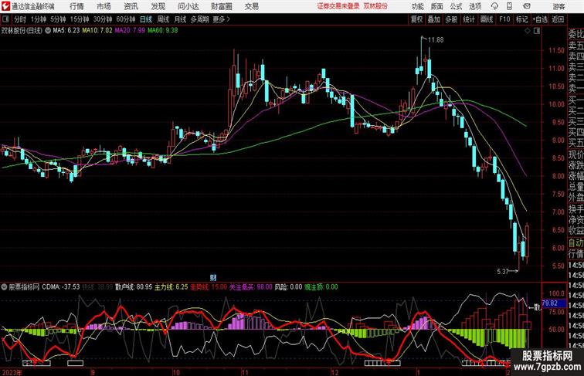Click the MA20: 7.99 label
The width and height of the screenshot is (584, 376).
tap(130, 31)
